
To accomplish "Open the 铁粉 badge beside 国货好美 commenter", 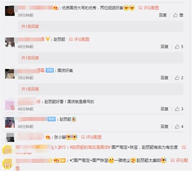I will coord(49,70).
